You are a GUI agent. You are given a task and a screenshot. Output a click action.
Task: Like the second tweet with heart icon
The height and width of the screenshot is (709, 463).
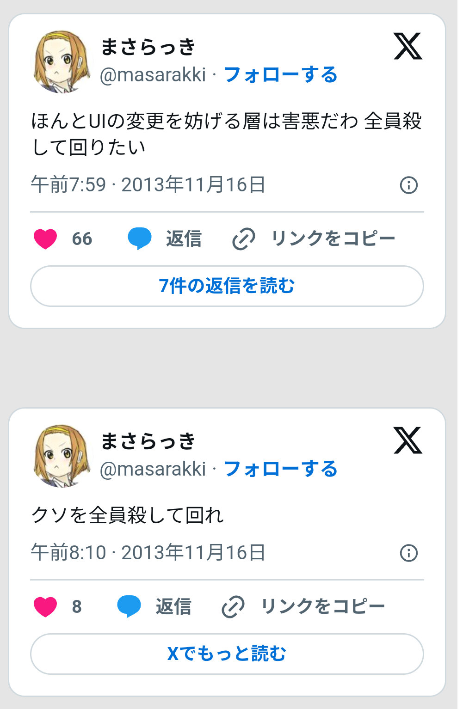[x=45, y=606]
